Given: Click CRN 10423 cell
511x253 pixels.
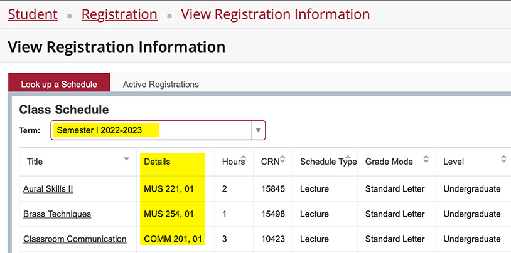Looking at the screenshot, I should click(x=273, y=239).
